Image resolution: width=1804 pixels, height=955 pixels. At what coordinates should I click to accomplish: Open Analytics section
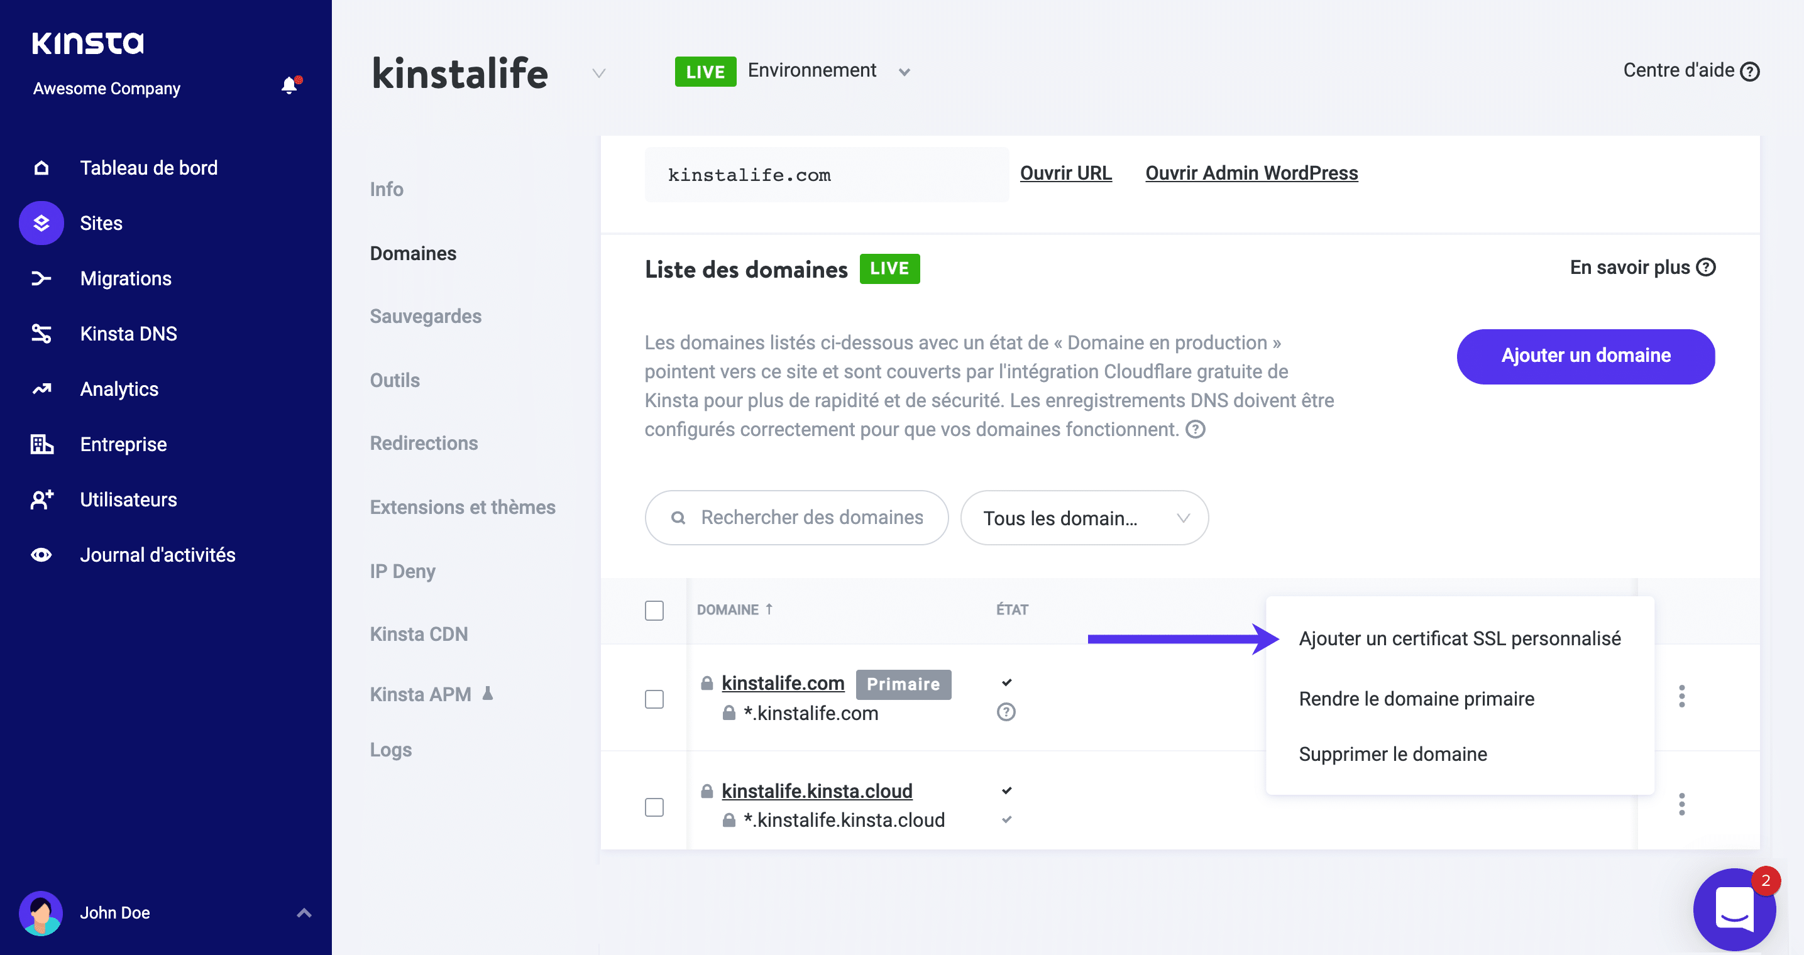117,389
